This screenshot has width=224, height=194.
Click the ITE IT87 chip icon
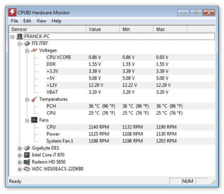(27, 43)
